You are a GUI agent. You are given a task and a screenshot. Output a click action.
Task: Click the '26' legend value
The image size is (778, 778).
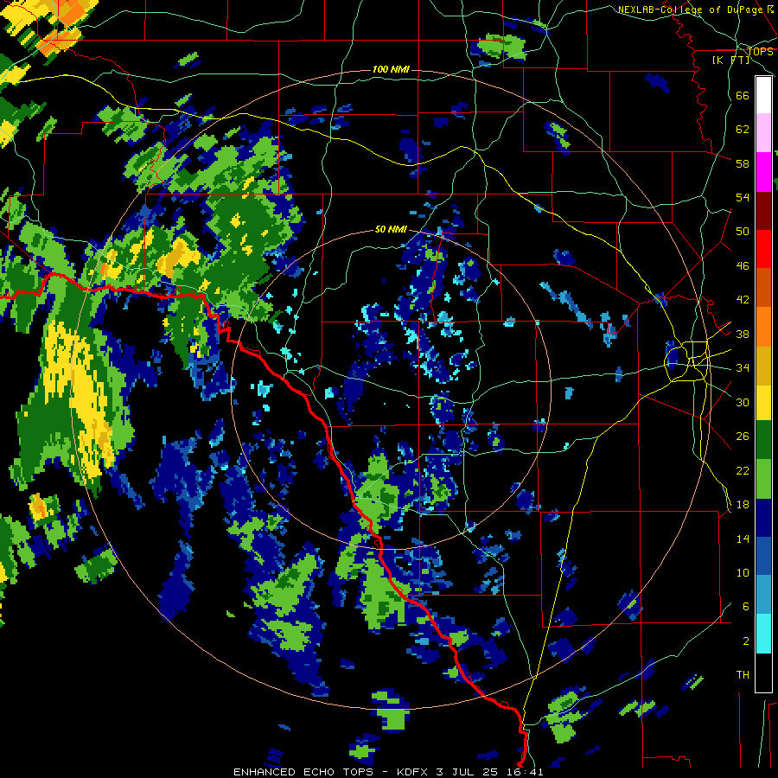point(743,437)
